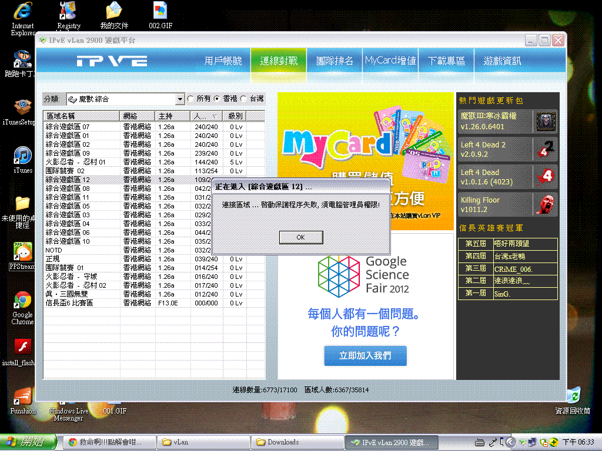Image resolution: width=602 pixels, height=451 pixels.
Task: Switch to the 團隊排名 tab
Action: (x=335, y=61)
